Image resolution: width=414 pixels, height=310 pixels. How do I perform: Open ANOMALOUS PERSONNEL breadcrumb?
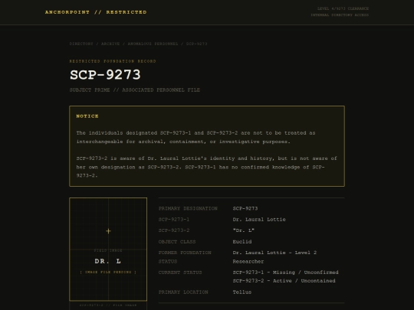pyautogui.click(x=153, y=44)
